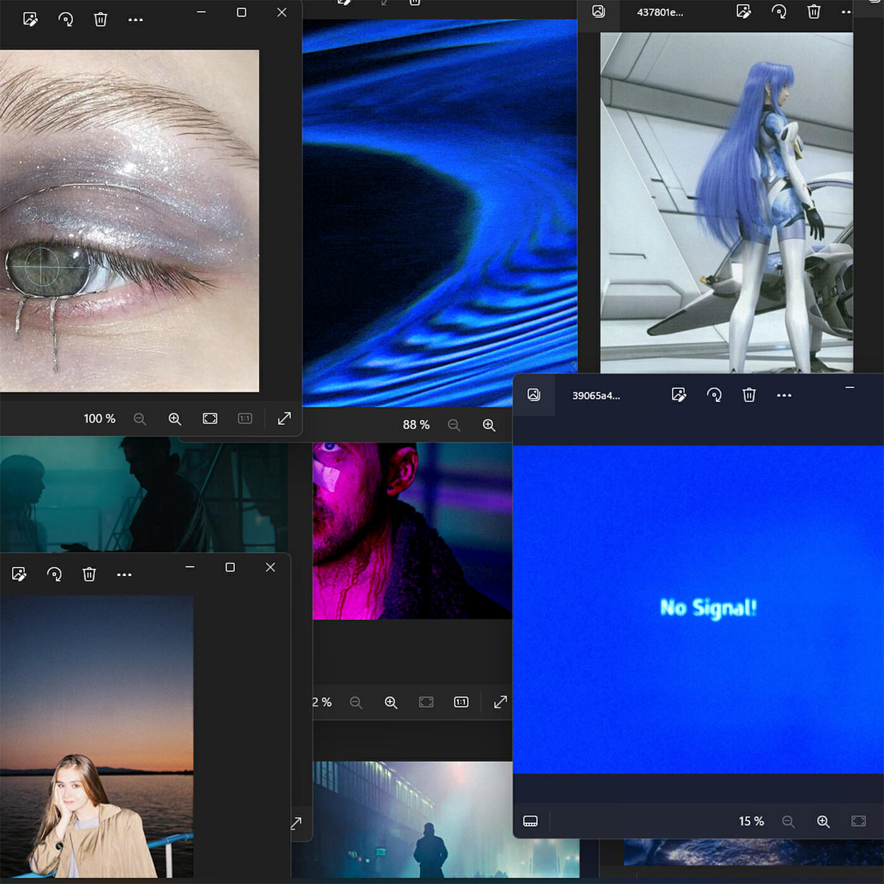Fit the No Signal image to the window
Screen dimensions: 884x884
pos(859,821)
